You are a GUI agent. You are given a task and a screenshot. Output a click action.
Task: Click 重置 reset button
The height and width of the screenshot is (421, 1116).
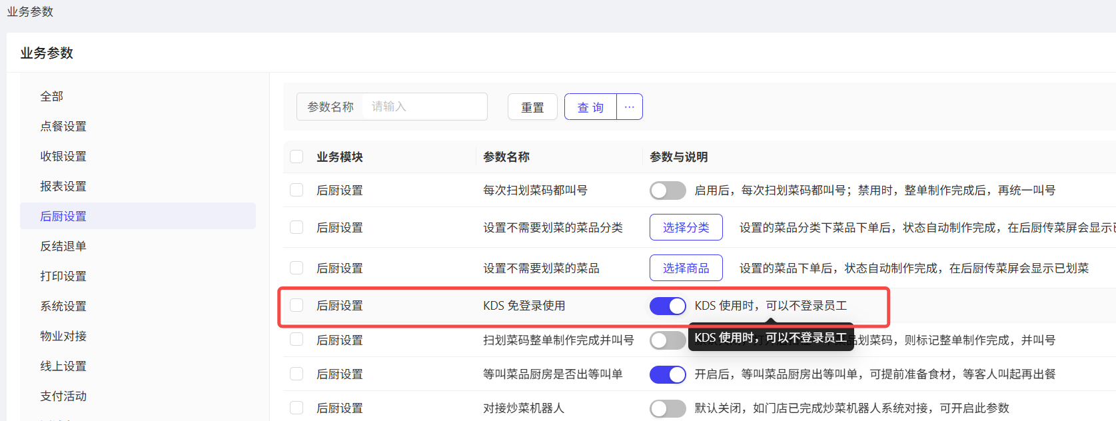pyautogui.click(x=532, y=107)
